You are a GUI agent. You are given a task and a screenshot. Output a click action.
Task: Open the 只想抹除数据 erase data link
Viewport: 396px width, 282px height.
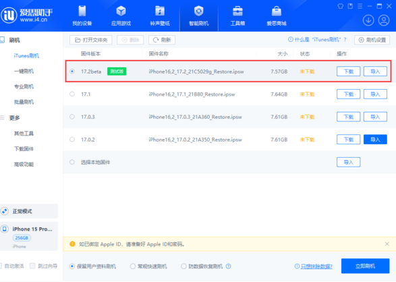[316, 266]
